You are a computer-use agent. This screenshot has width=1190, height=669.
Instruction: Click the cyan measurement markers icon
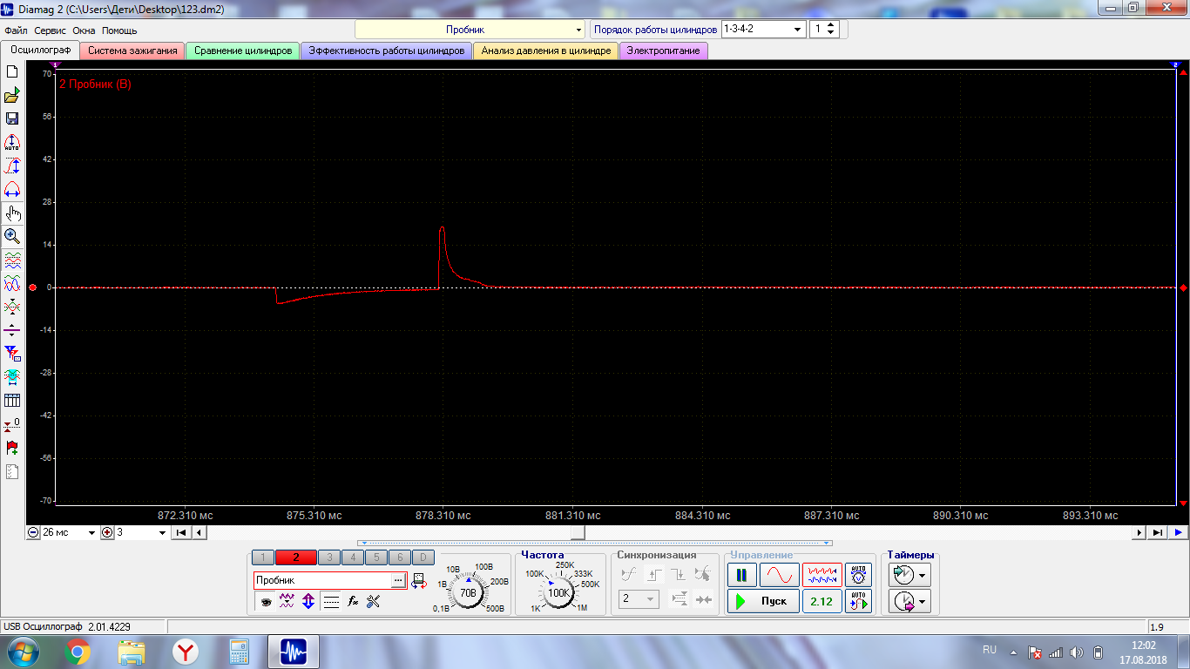click(x=12, y=377)
